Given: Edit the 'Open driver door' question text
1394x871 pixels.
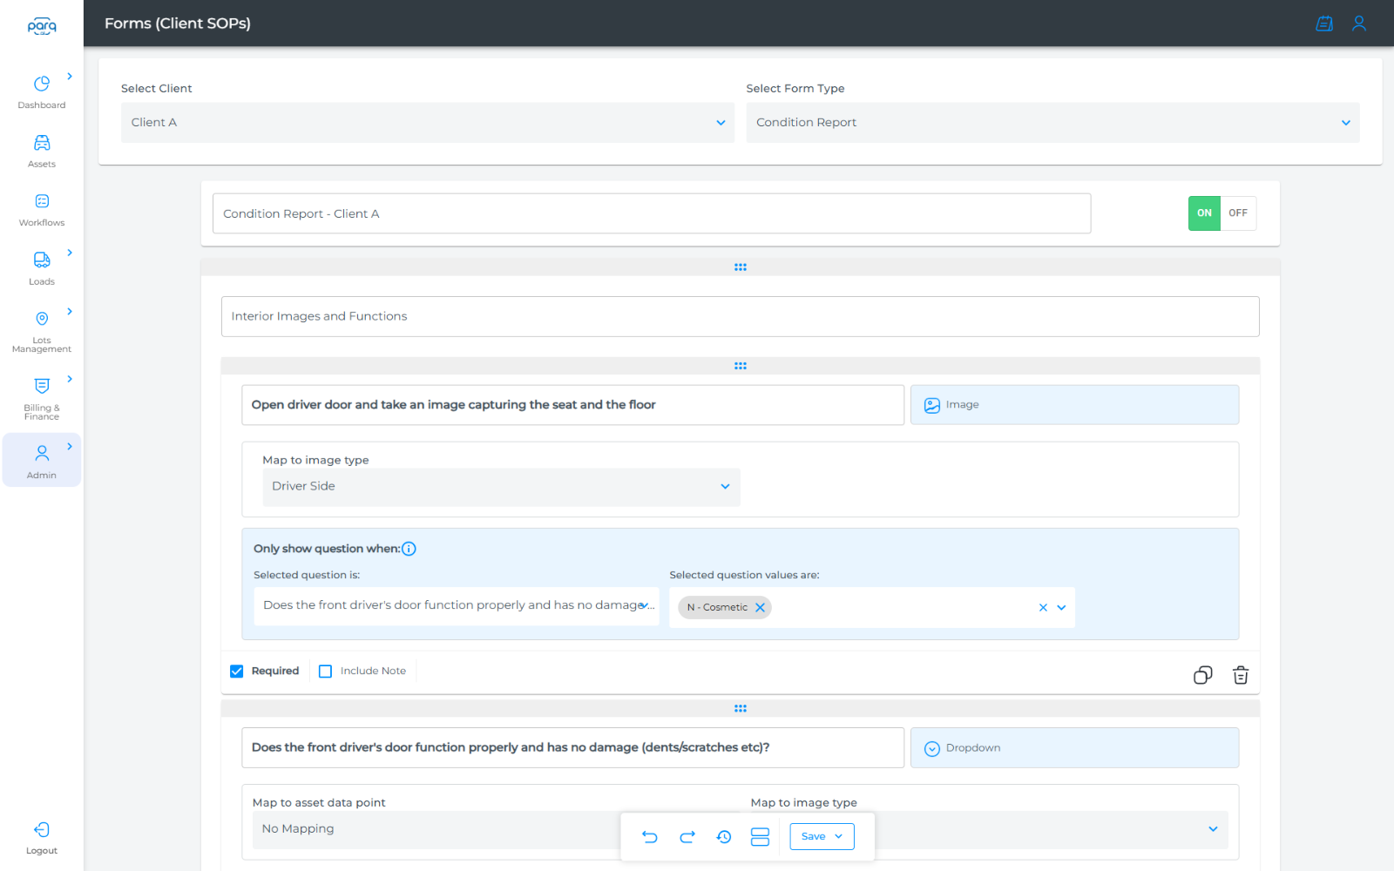Looking at the screenshot, I should pyautogui.click(x=572, y=405).
